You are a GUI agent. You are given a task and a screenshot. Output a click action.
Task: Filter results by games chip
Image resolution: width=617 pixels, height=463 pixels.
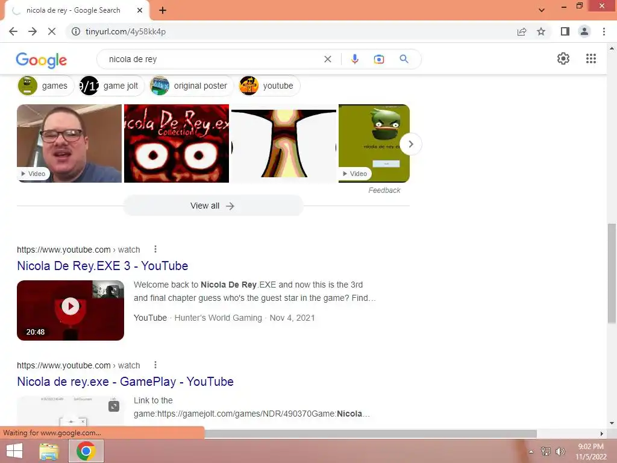pyautogui.click(x=46, y=86)
